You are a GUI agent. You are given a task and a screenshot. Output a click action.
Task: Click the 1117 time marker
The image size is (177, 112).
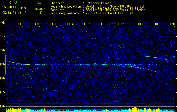pyautogui.click(x=121, y=24)
